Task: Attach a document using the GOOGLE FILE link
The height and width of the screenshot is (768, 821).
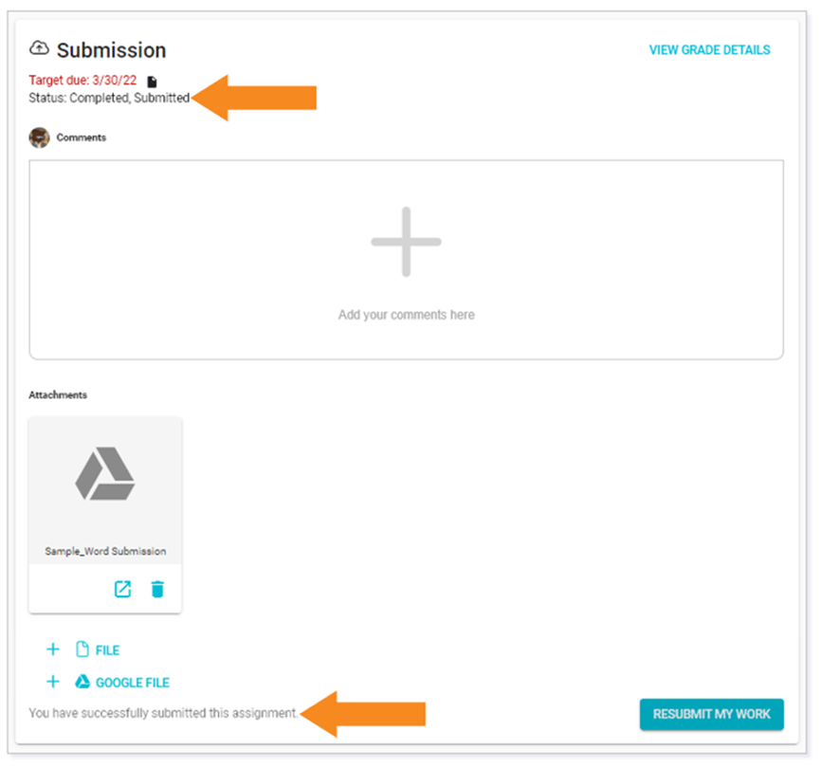Action: (x=133, y=682)
